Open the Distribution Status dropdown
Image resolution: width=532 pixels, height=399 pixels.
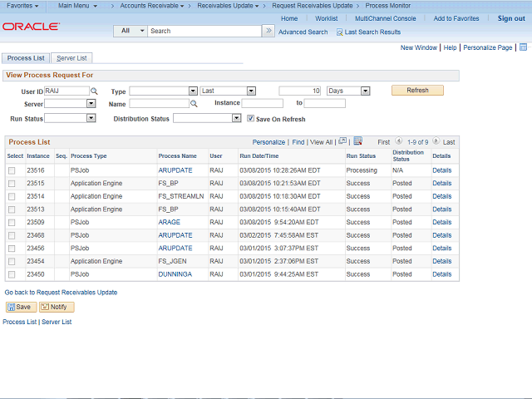(x=207, y=118)
